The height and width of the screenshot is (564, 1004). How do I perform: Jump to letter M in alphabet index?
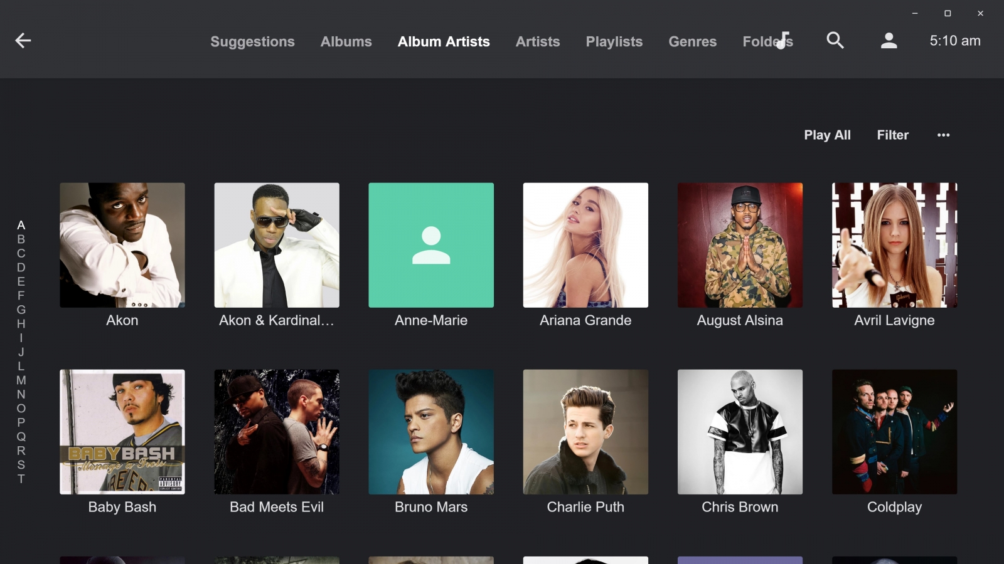coord(21,380)
